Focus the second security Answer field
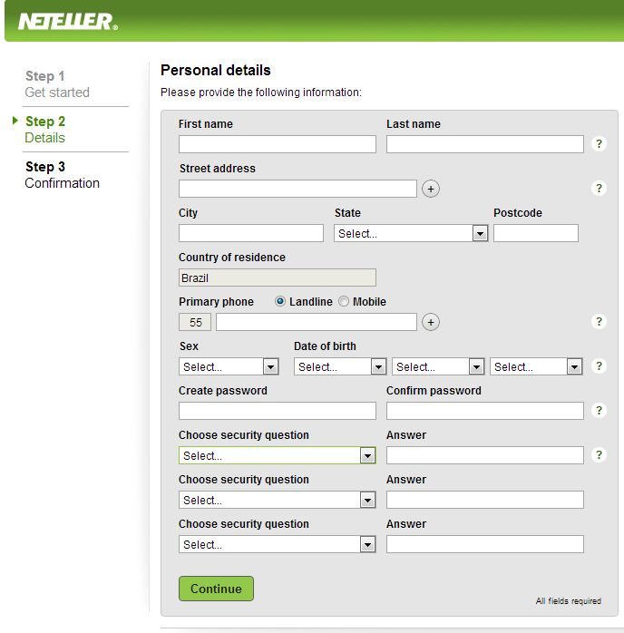The image size is (624, 633). coord(484,500)
